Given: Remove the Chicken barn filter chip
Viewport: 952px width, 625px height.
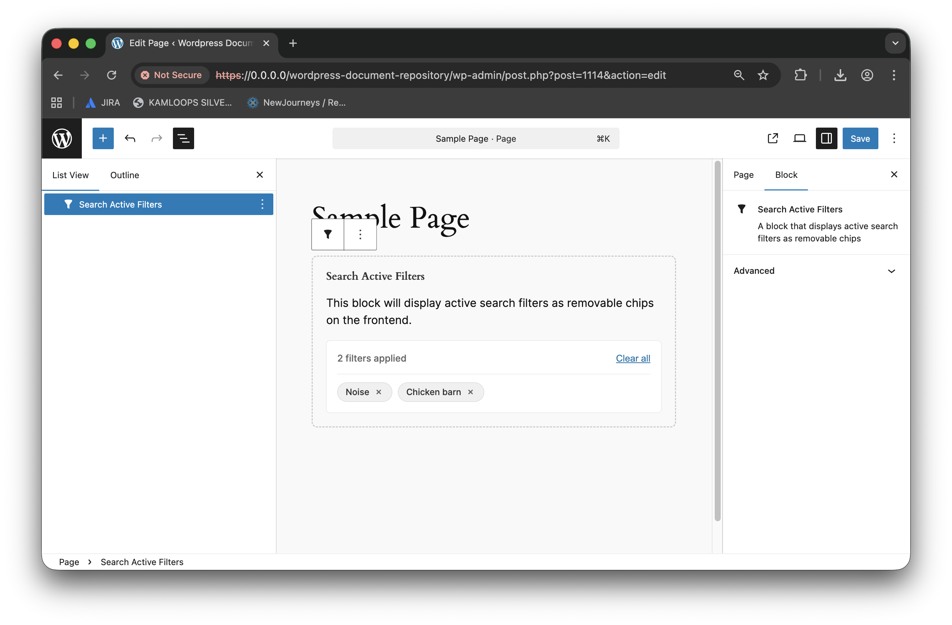Looking at the screenshot, I should (x=471, y=392).
